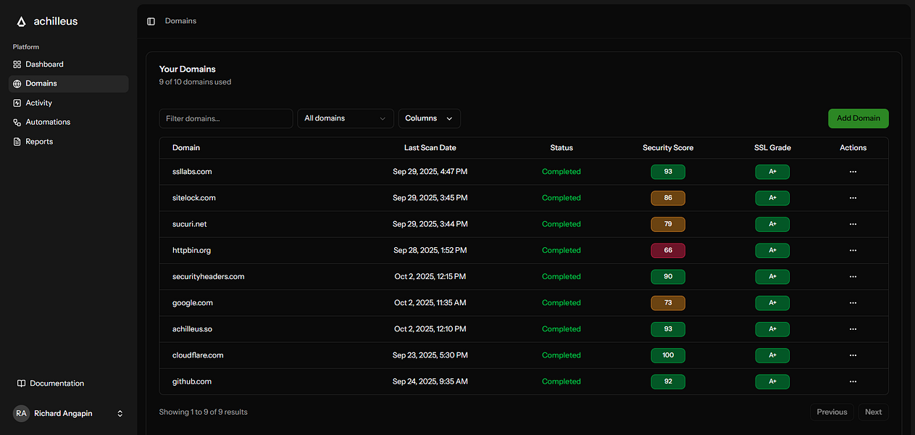Click the Previous page button
Screen dimensions: 915x435
832,412
